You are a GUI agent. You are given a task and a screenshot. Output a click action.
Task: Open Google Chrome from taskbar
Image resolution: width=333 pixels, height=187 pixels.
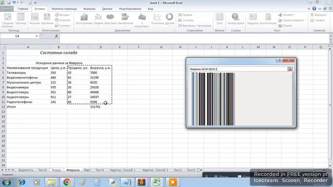point(67,182)
